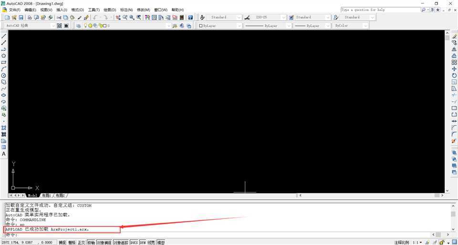
Task: Open the ByLayer lineweight dropdown
Action: [328, 26]
